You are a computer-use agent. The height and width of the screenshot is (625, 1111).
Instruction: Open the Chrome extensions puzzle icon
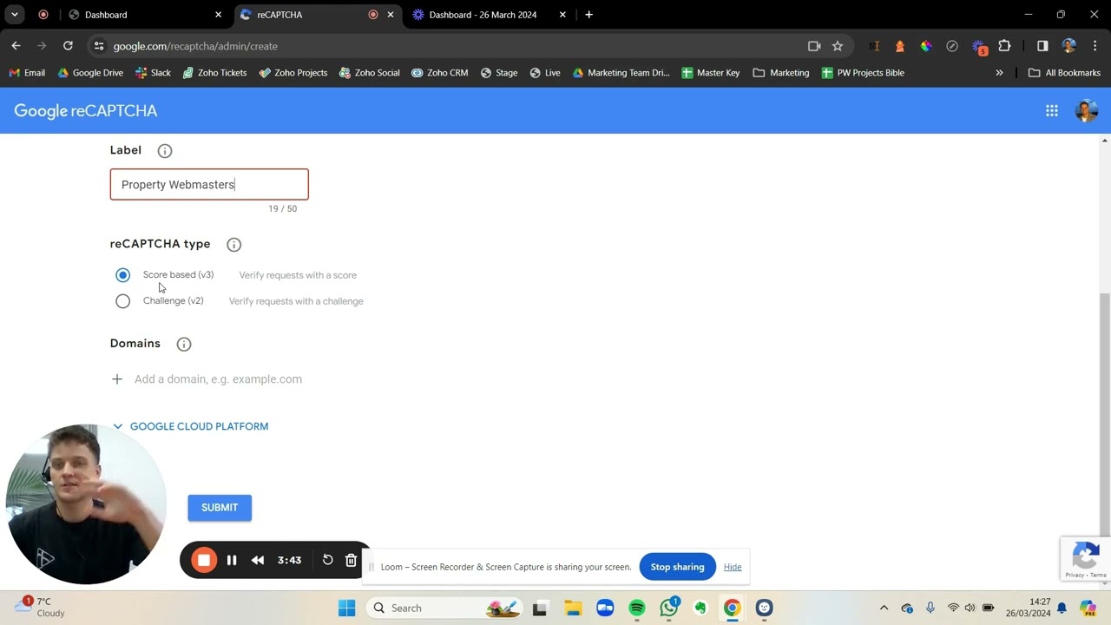pyautogui.click(x=1005, y=46)
